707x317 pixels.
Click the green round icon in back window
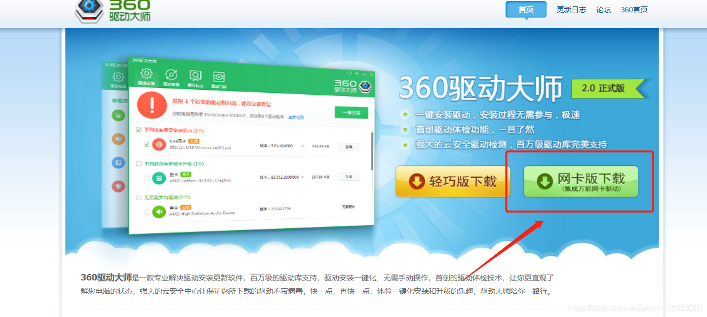pyautogui.click(x=118, y=115)
